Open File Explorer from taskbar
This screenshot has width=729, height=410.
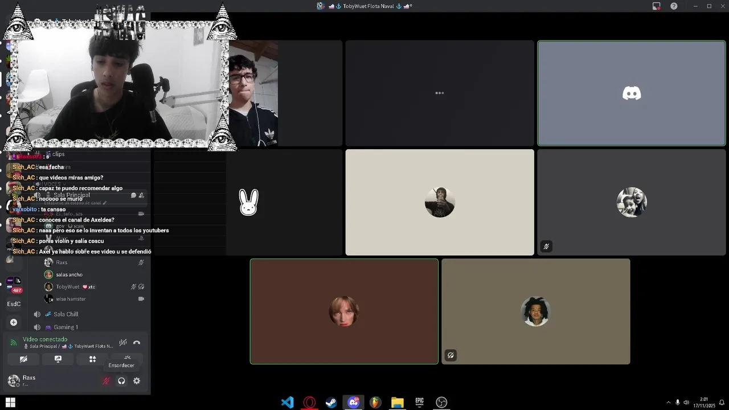[x=398, y=403]
